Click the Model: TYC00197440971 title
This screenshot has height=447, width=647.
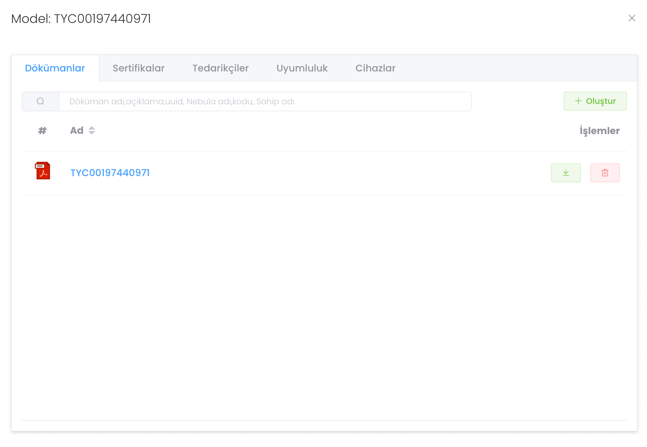point(81,18)
